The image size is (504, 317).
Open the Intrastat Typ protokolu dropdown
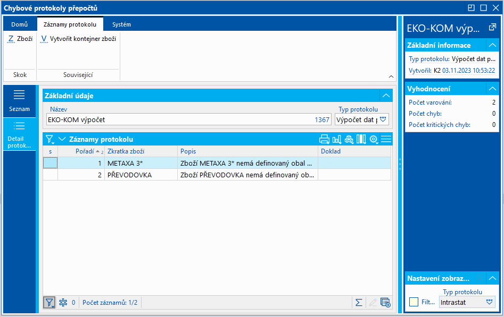coord(489,302)
